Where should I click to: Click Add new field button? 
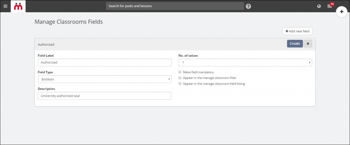[x=297, y=31]
